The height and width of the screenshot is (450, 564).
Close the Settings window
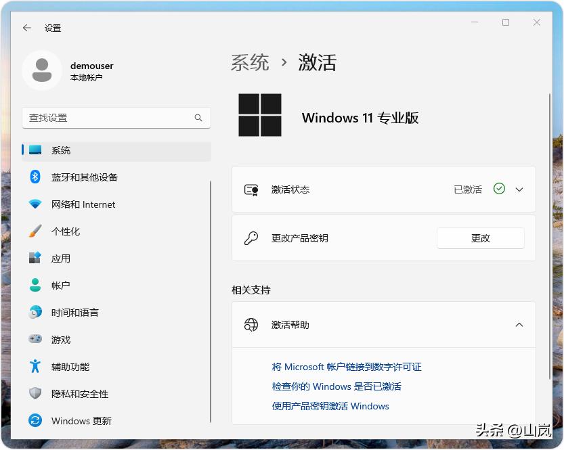[x=537, y=22]
